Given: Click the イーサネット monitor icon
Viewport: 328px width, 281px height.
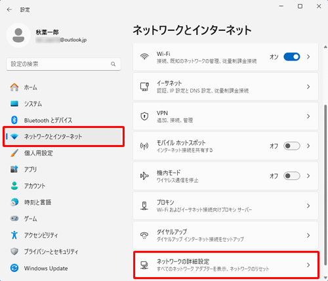Looking at the screenshot, I should [x=144, y=87].
